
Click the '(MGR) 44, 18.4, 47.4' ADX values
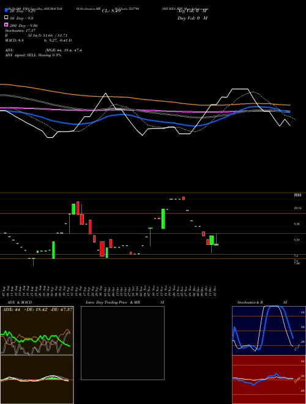pyautogui.click(x=64, y=50)
